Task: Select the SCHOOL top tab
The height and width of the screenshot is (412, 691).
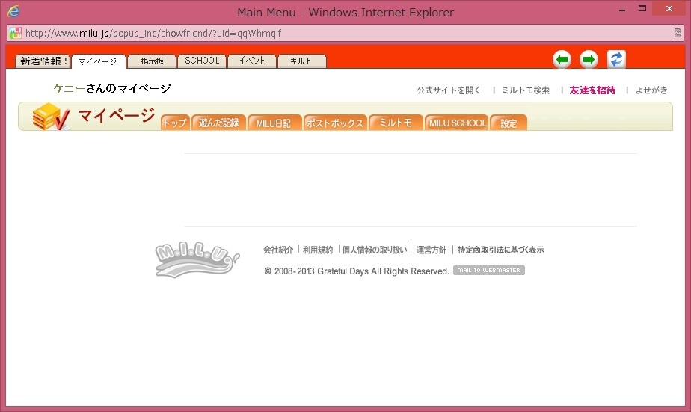Action: (202, 61)
